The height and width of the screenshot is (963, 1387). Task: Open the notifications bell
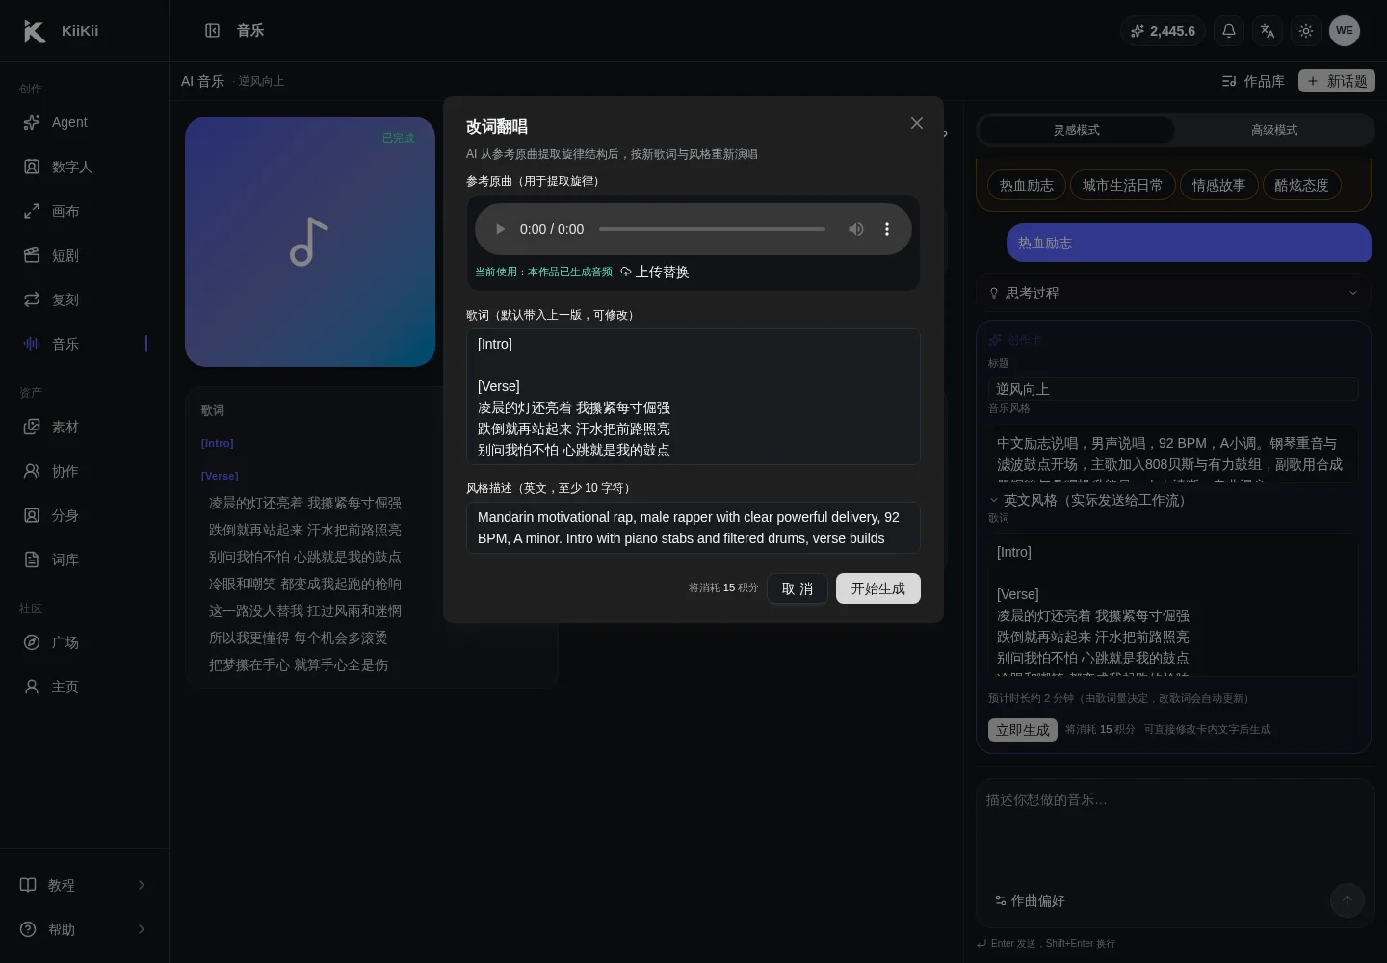[x=1229, y=31]
